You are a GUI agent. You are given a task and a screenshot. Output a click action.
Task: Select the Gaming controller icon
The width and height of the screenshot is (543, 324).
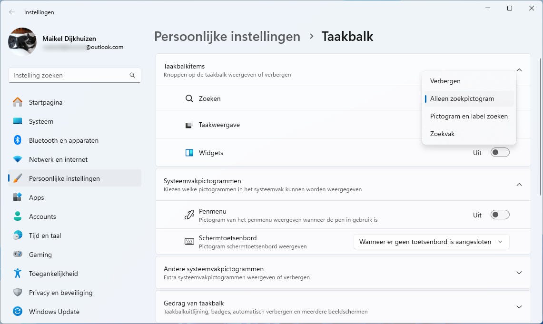coord(18,255)
